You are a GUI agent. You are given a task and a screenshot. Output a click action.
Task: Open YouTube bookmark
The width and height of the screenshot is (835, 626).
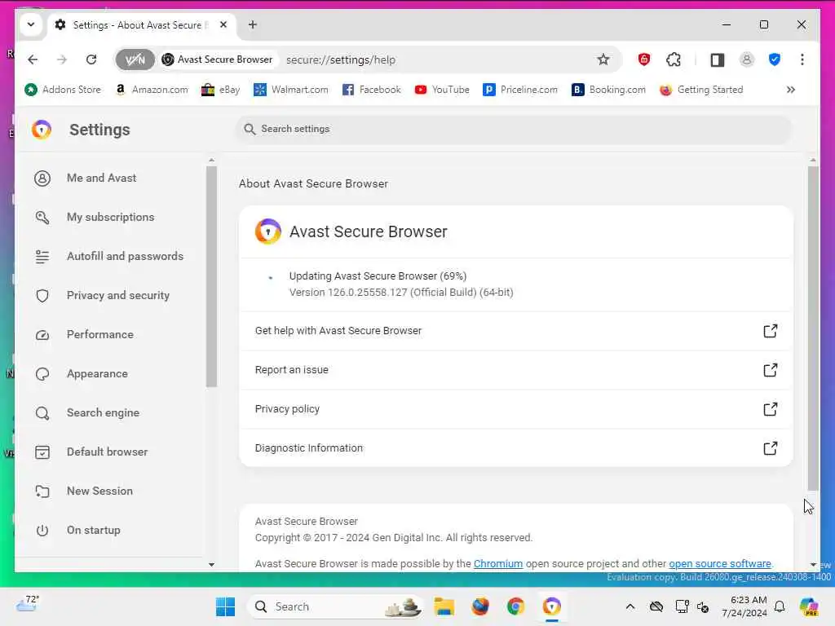pyautogui.click(x=442, y=90)
